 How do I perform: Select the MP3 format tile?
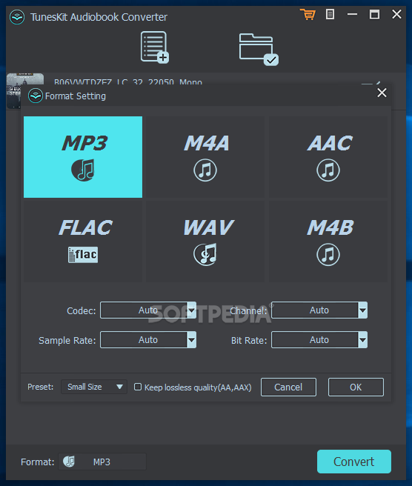pos(83,157)
